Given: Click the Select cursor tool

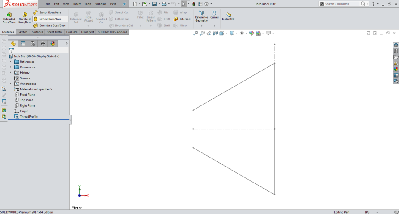Looking at the screenshot, I should (184, 4).
